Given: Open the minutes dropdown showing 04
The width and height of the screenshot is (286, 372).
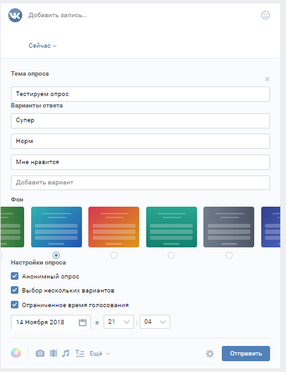Looking at the screenshot, I should click(155, 322).
